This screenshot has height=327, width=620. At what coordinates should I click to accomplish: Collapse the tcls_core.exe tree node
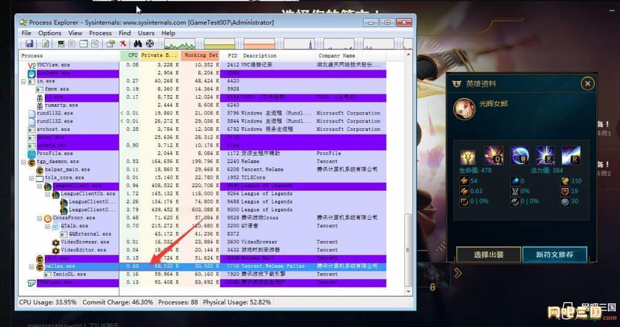32,177
